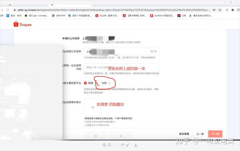Zoom in with the image viewer magnifier plus
This screenshot has height=151, width=240.
click(104, 145)
